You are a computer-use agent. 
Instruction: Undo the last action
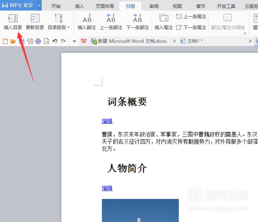(55, 41)
